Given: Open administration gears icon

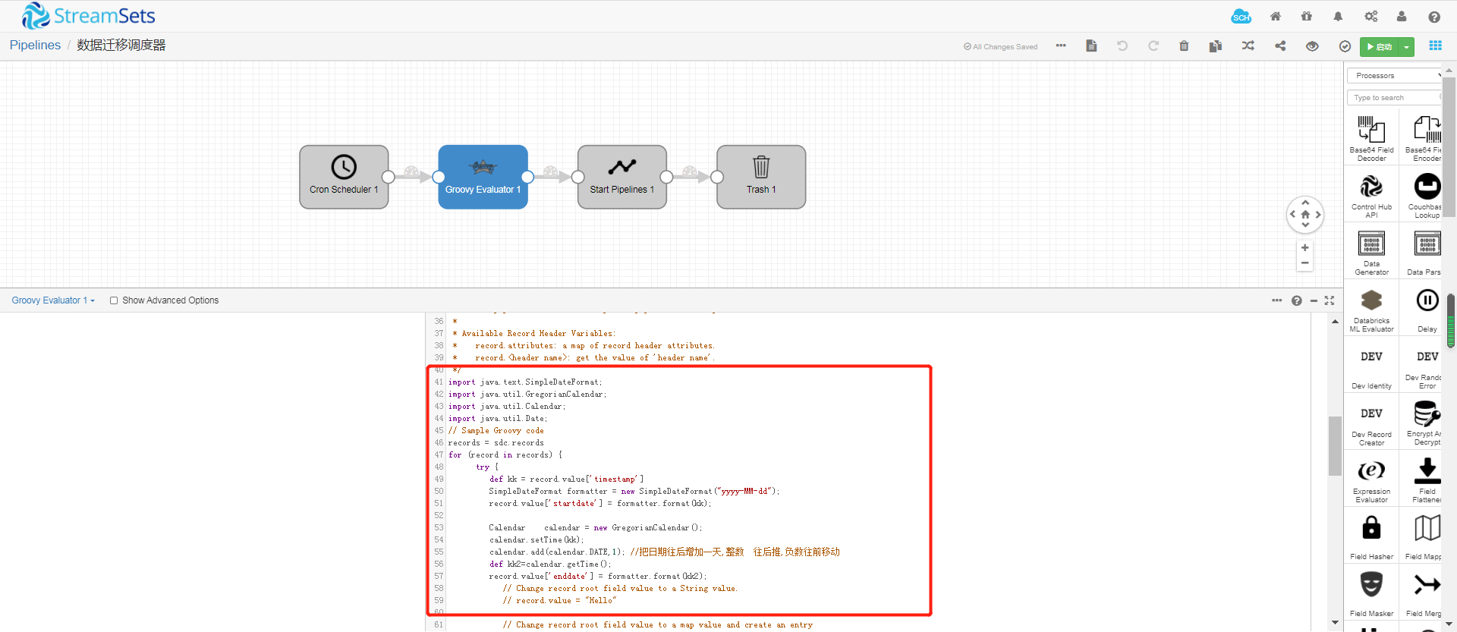Looking at the screenshot, I should [1370, 17].
